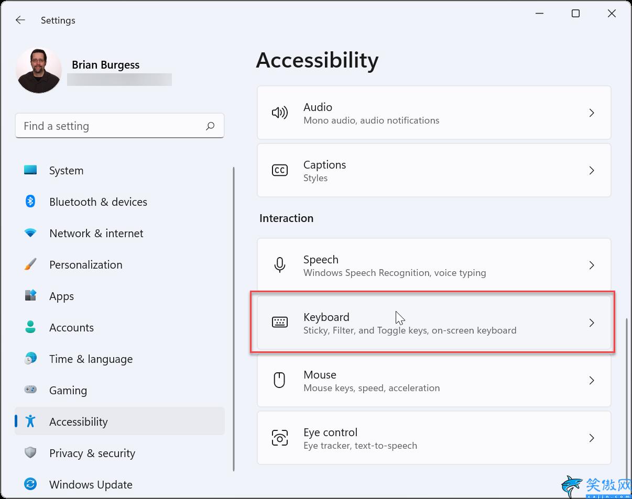Expand Mouse chevron arrow
The height and width of the screenshot is (499, 632).
592,380
